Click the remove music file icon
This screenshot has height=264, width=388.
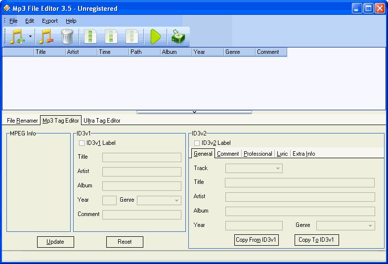45,37
